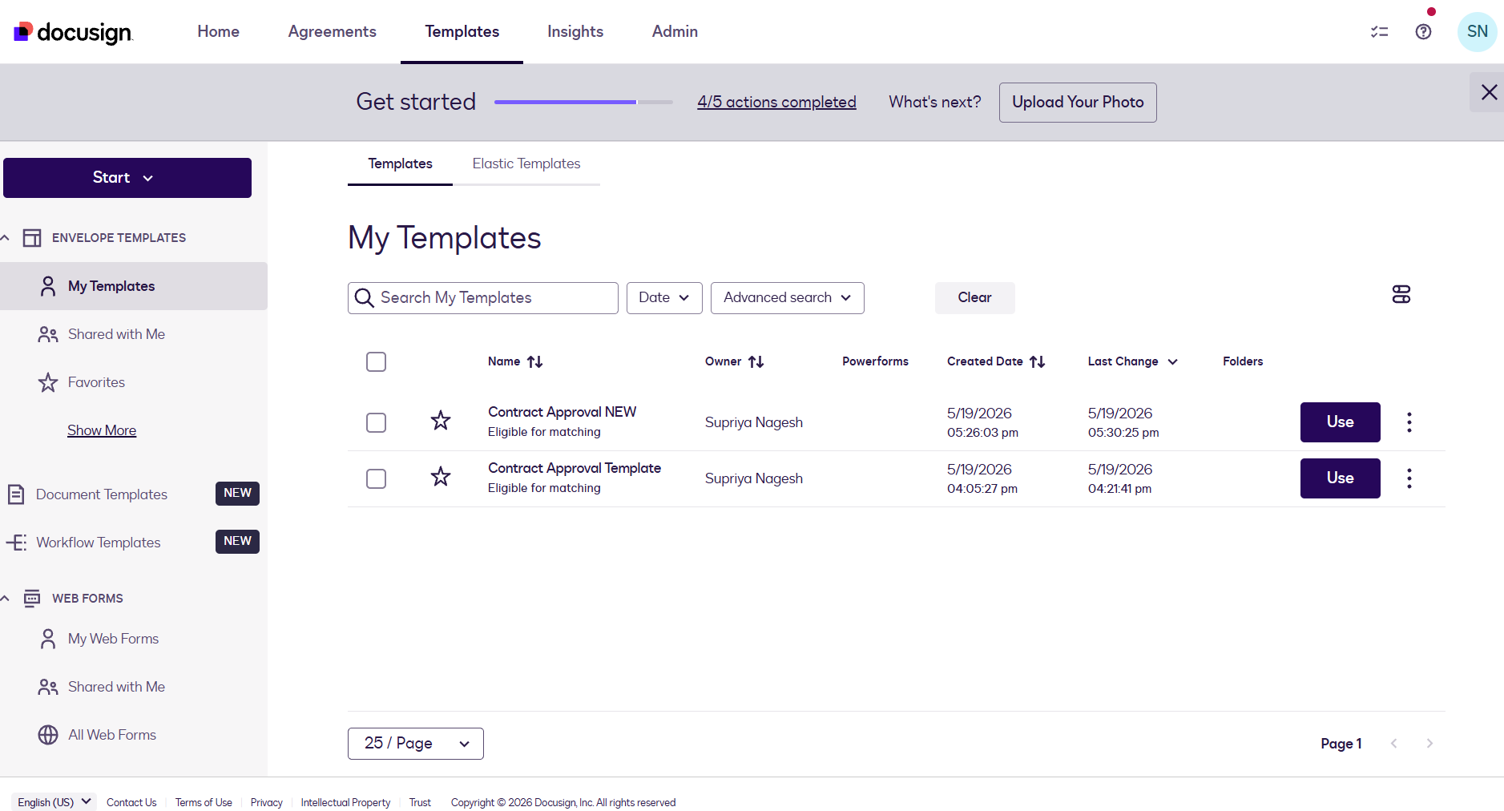This screenshot has height=811, width=1504.
Task: Change language with English (US) dropdown
Action: pyautogui.click(x=54, y=802)
